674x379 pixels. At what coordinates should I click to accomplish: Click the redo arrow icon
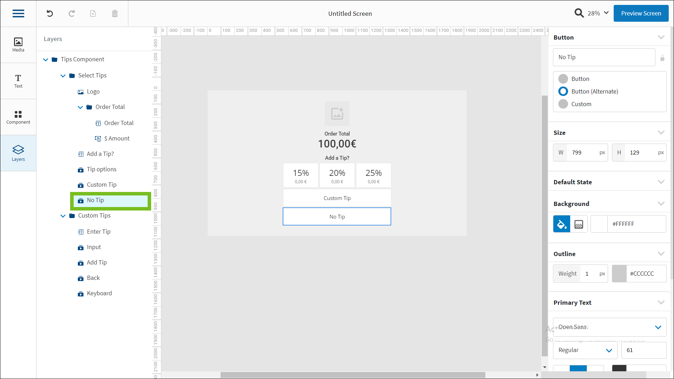(x=72, y=13)
